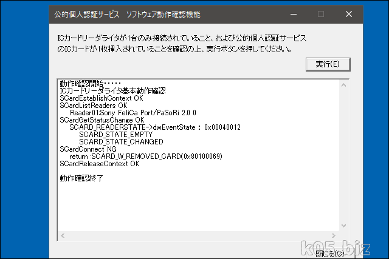The width and height of the screenshot is (389, 259).
Task: Click the SCARD_STATE_CHANGED line
Action: (121, 142)
